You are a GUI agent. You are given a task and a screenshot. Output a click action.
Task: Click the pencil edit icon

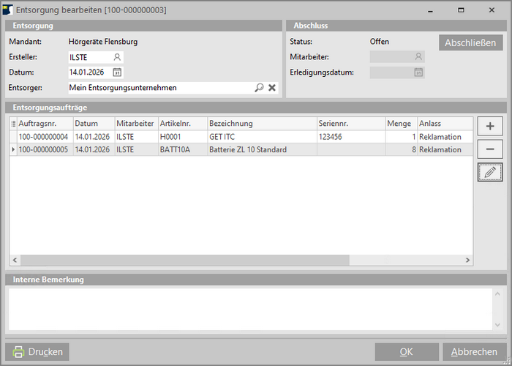pos(489,172)
